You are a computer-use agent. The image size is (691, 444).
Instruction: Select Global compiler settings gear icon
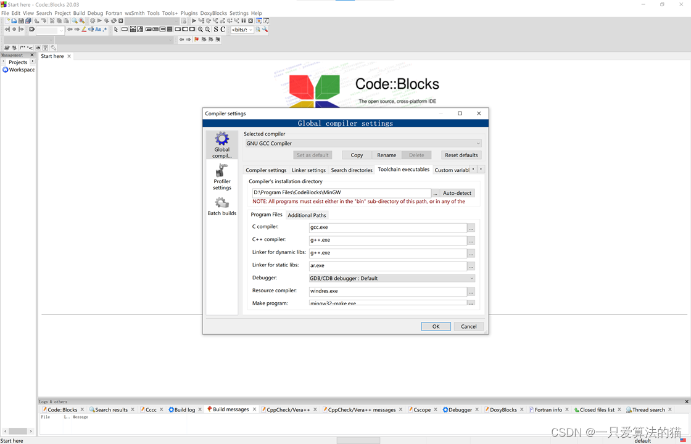[221, 144]
